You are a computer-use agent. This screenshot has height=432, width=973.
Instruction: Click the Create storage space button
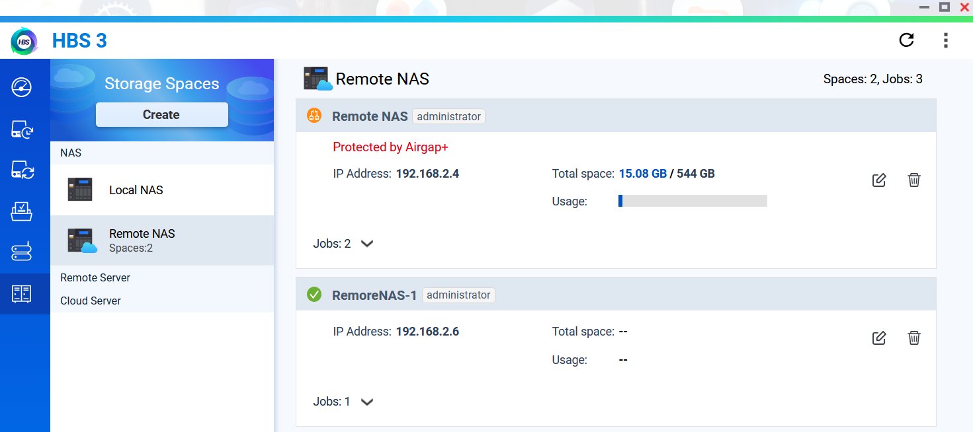[162, 114]
